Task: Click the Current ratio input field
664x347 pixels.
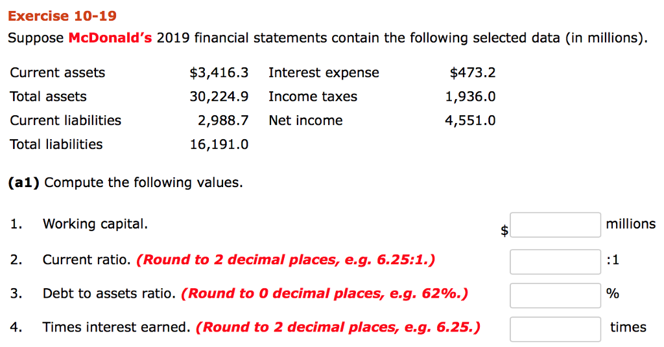Action: tap(555, 262)
